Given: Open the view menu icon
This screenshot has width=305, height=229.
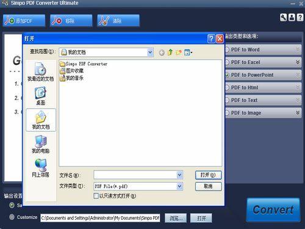Looking at the screenshot, I should point(188,53).
